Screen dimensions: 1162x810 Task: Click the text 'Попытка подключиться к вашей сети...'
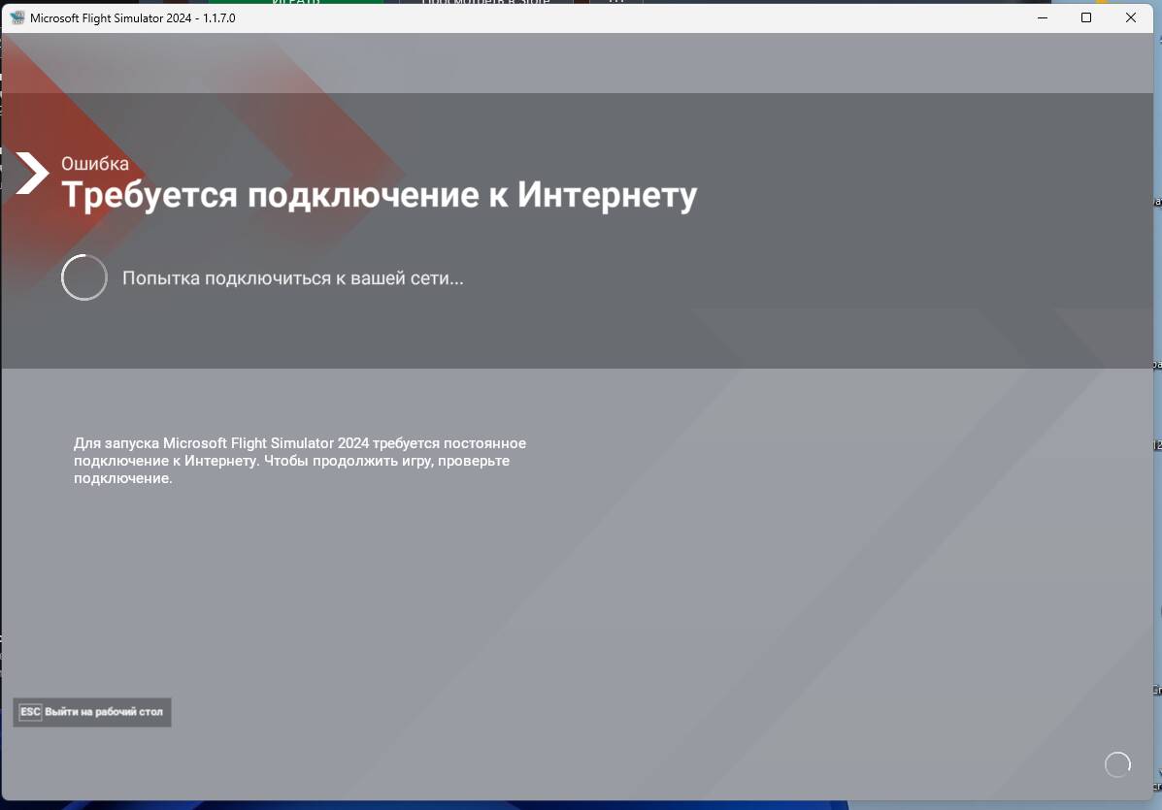point(293,278)
